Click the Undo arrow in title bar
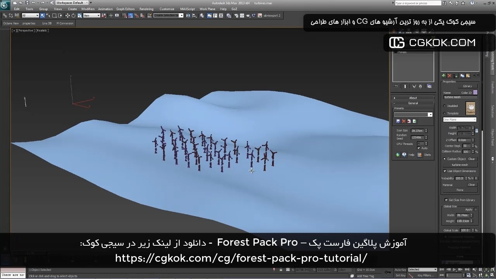This screenshot has width=496, height=279. click(x=33, y=3)
